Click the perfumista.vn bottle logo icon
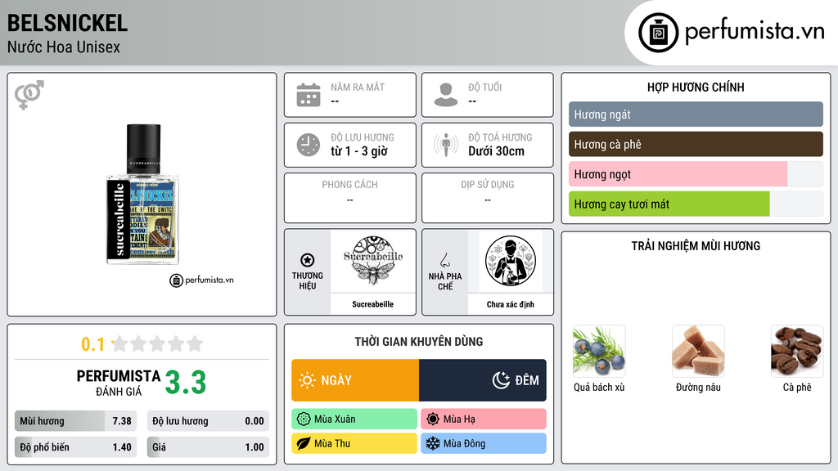Screen dimensions: 838x471 click(658, 33)
